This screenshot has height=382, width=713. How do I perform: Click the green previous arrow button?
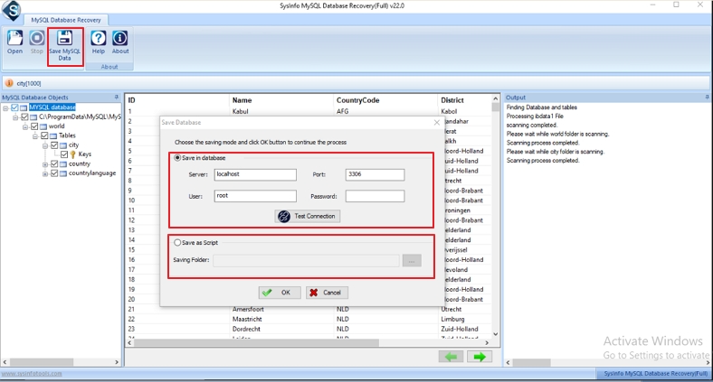(451, 358)
